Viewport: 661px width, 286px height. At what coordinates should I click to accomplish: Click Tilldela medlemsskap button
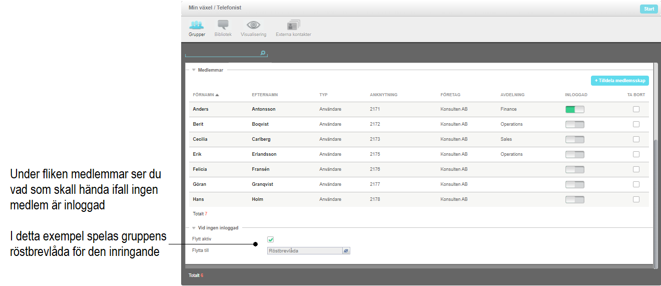620,81
